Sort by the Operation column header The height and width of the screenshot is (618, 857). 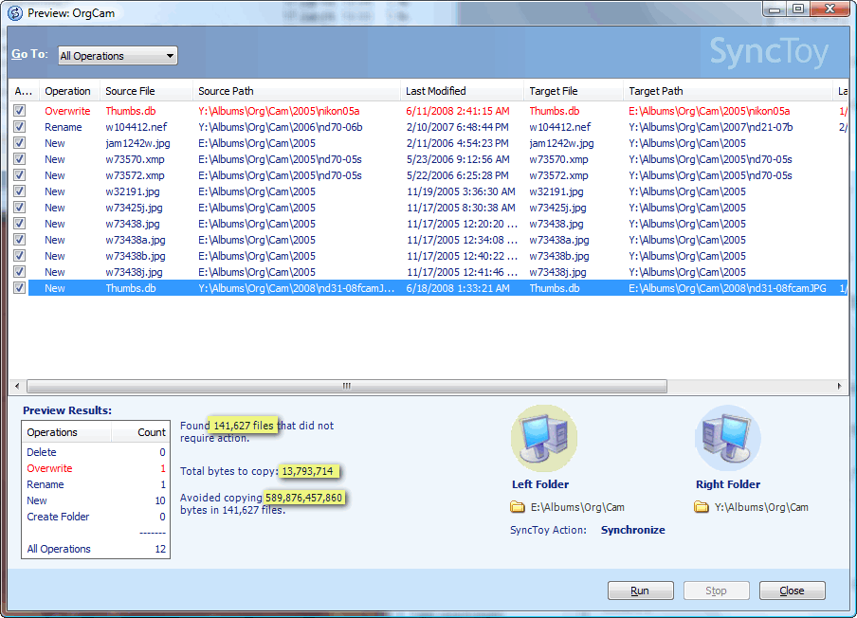pyautogui.click(x=69, y=91)
